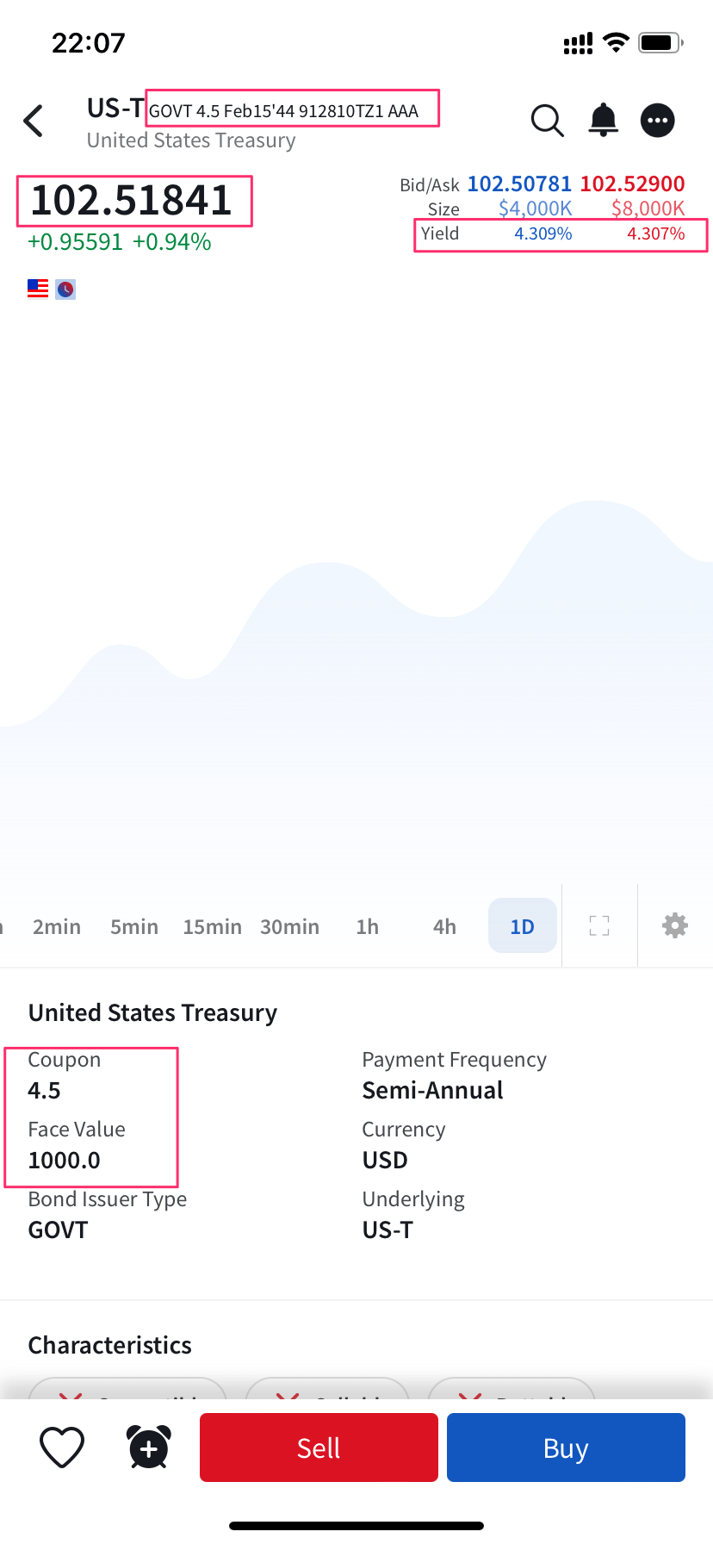
Task: Select the 15min interval
Action: point(212,926)
